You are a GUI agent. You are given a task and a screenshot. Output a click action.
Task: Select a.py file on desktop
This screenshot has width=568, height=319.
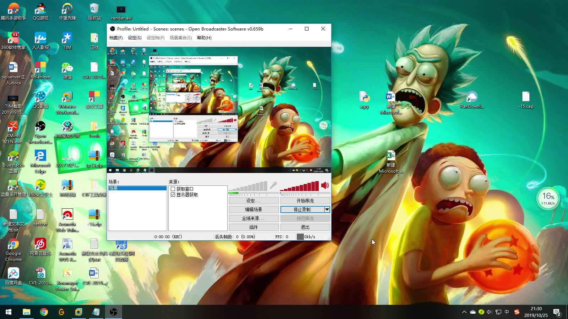(x=364, y=100)
